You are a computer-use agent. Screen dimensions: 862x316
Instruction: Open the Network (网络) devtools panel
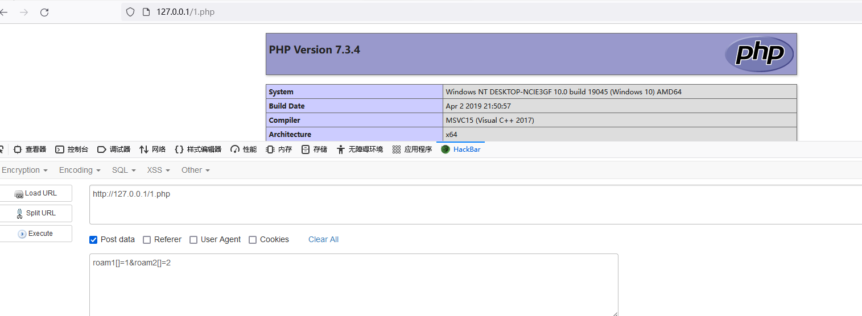[x=152, y=149]
